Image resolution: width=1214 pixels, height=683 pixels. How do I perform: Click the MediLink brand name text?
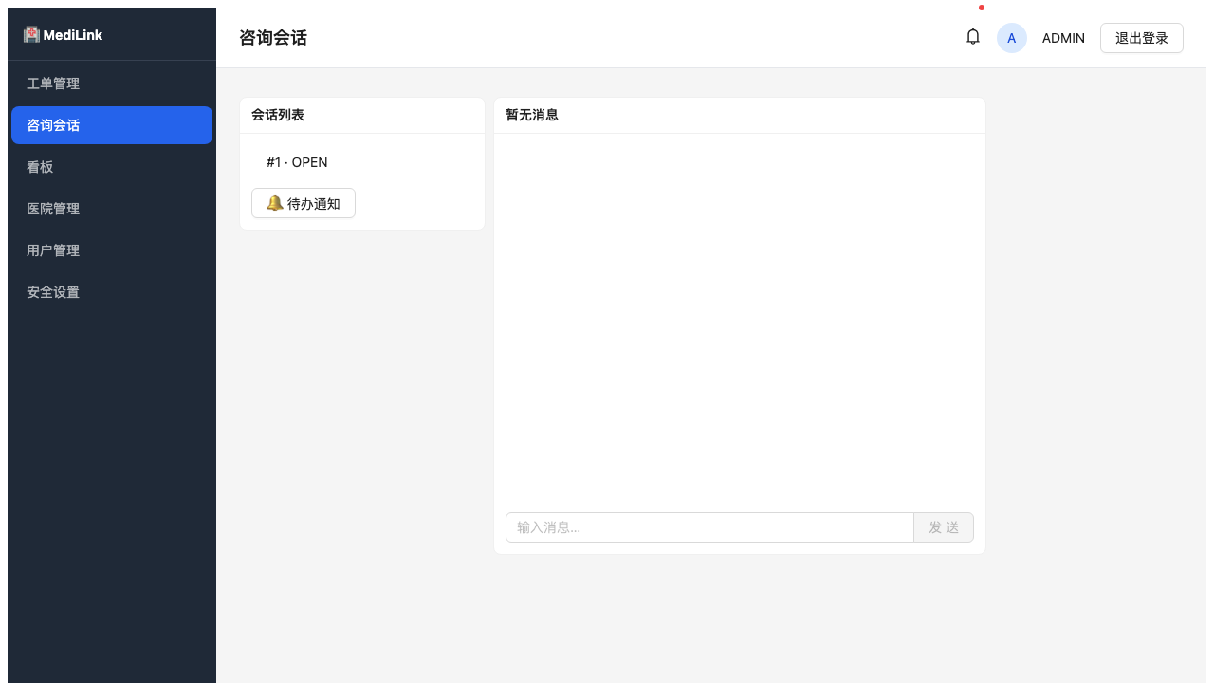click(x=73, y=35)
